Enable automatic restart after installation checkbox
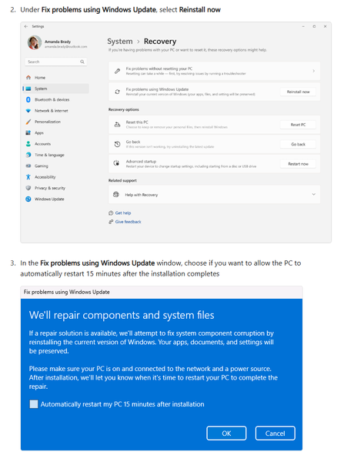The height and width of the screenshot is (462, 344). pyautogui.click(x=34, y=404)
